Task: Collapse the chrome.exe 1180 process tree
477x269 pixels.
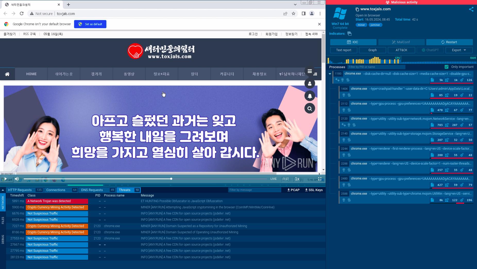Action: (x=330, y=74)
